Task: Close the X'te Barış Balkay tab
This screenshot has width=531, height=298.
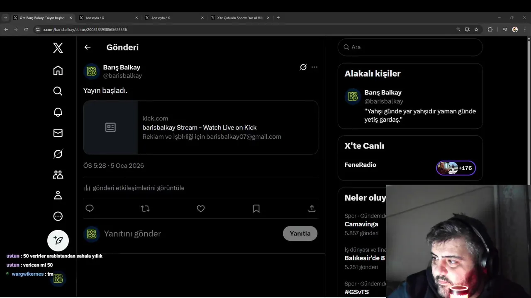Action: [x=71, y=18]
